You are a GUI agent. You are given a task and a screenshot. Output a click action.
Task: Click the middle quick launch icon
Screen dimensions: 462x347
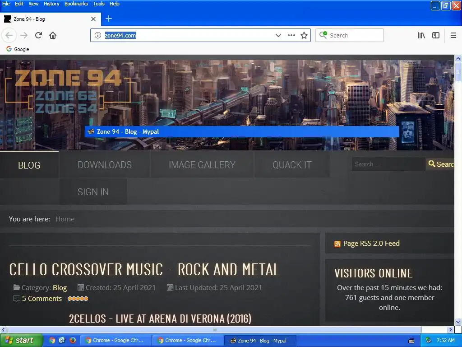coord(62,340)
